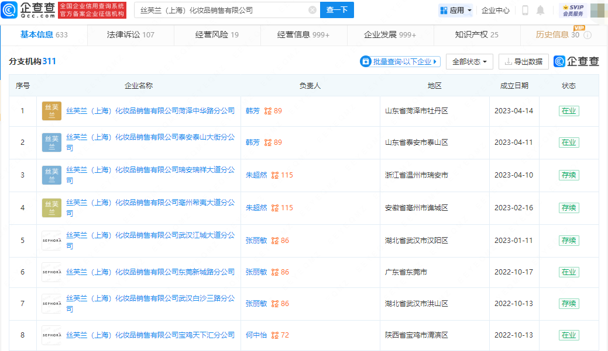
Task: Open notifications bell icon
Action: [x=540, y=10]
